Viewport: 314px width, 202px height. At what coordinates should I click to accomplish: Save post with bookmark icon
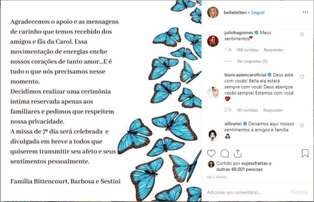click(305, 153)
